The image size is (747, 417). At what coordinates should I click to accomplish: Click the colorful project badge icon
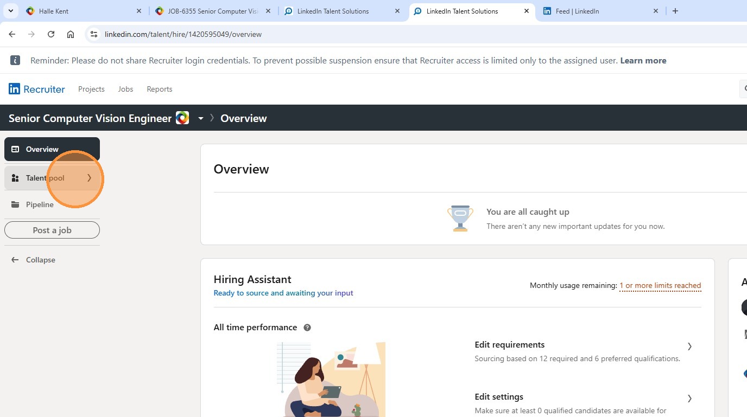tap(182, 118)
